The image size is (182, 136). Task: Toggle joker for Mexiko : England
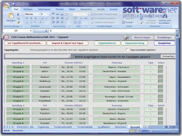pyautogui.click(x=161, y=81)
